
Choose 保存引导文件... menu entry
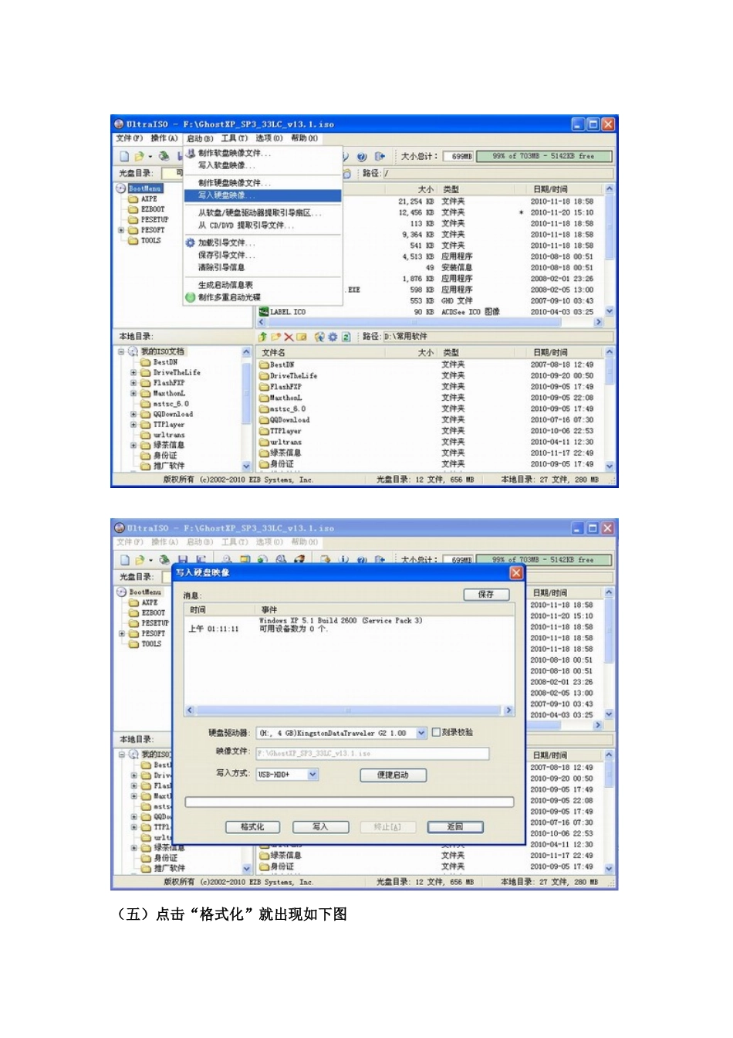[x=263, y=255]
